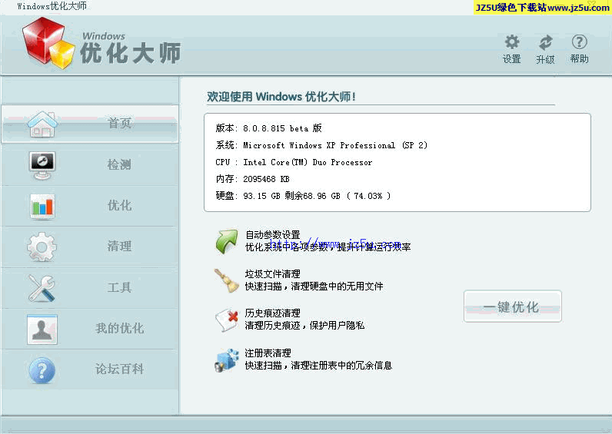Open the 优化 optimization tab
The width and height of the screenshot is (612, 434).
(x=90, y=205)
